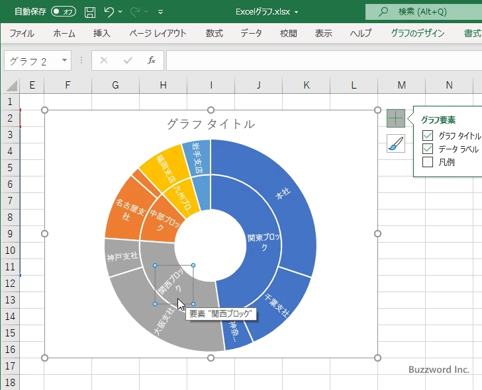
Task: Switch to the 表示 tab
Action: (323, 33)
